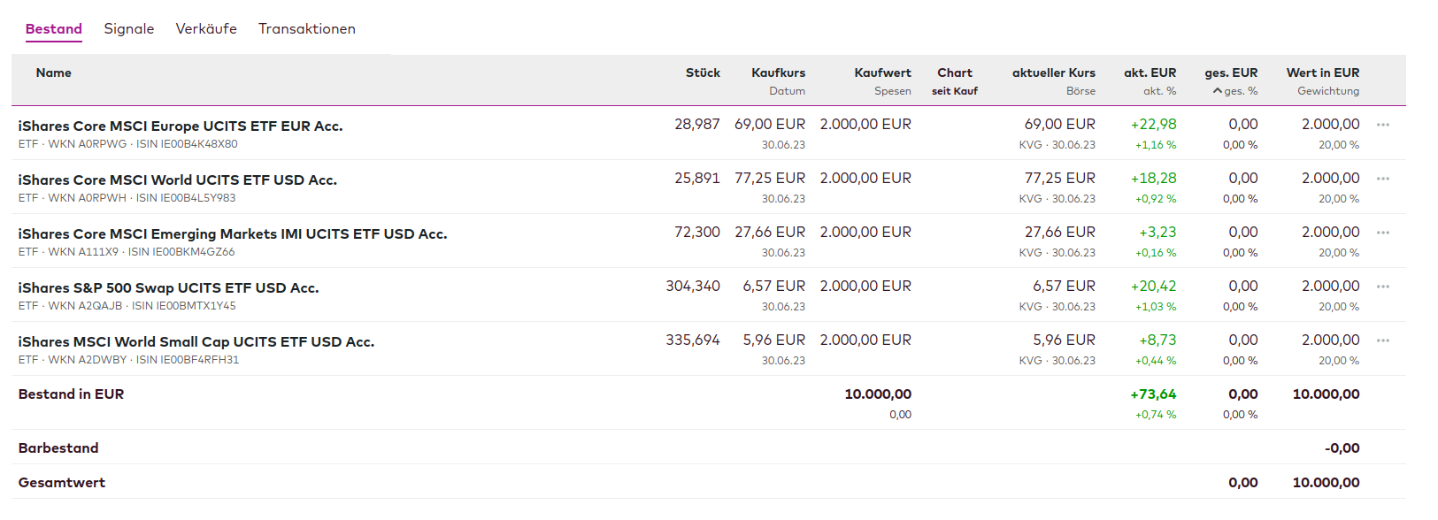Open options menu for iShares Core MSCI Europe
Image resolution: width=1438 pixels, height=520 pixels.
pos(1383,125)
